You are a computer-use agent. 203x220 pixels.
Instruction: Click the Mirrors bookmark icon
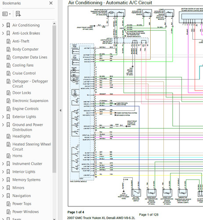tap(8, 188)
